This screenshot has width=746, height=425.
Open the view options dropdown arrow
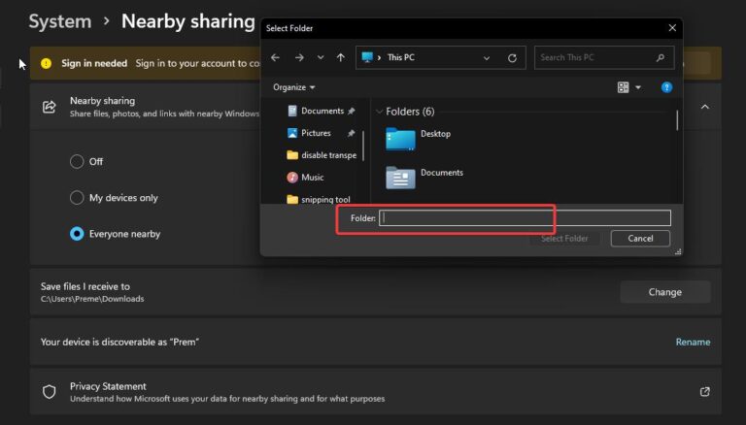click(638, 87)
